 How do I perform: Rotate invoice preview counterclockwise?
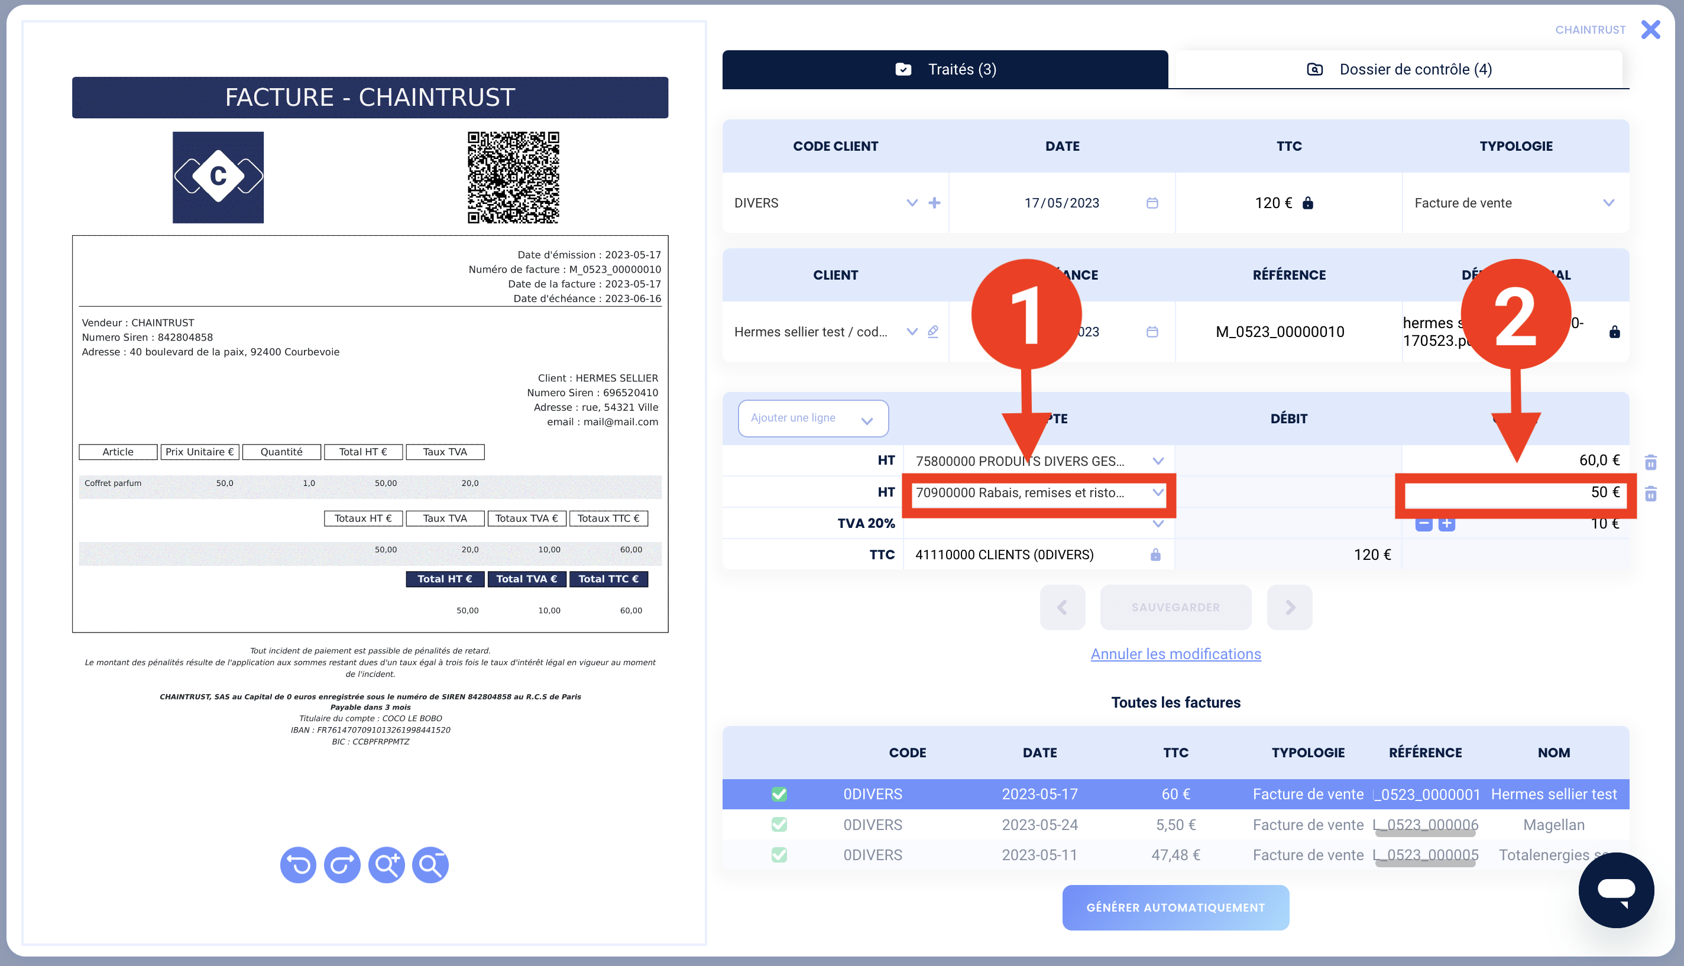point(298,865)
